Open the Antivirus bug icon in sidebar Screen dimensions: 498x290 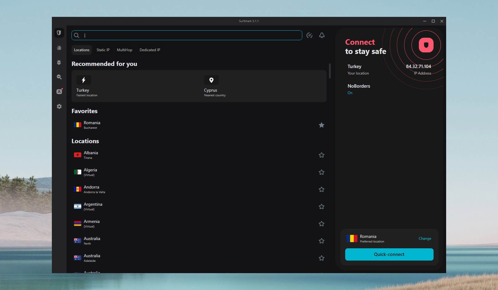point(59,62)
